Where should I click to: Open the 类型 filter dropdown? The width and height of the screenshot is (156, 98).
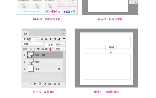[x=30, y=39]
